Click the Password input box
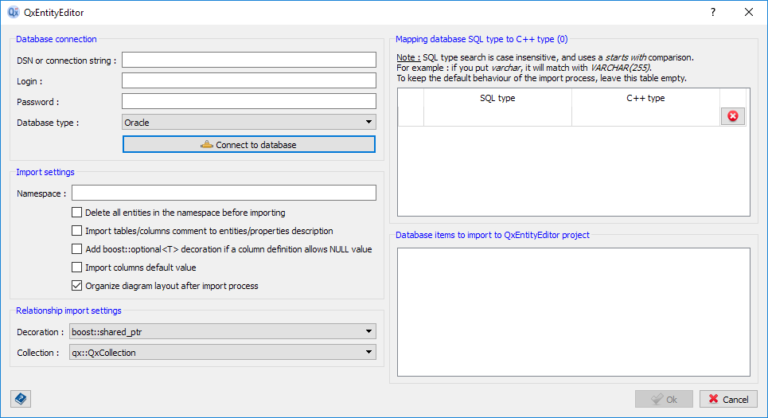 click(x=248, y=102)
